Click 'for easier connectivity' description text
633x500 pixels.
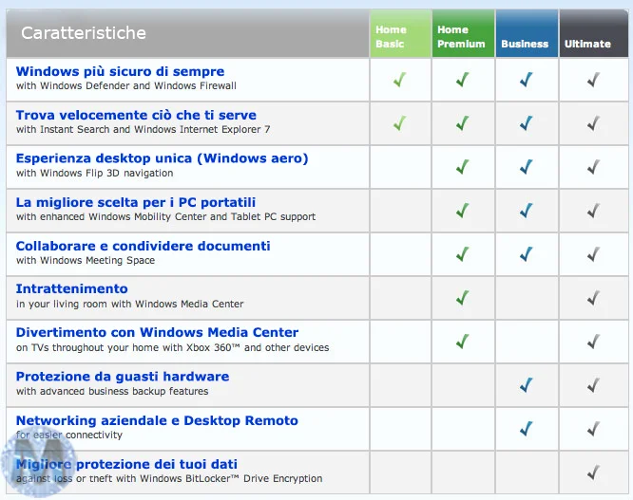69,435
